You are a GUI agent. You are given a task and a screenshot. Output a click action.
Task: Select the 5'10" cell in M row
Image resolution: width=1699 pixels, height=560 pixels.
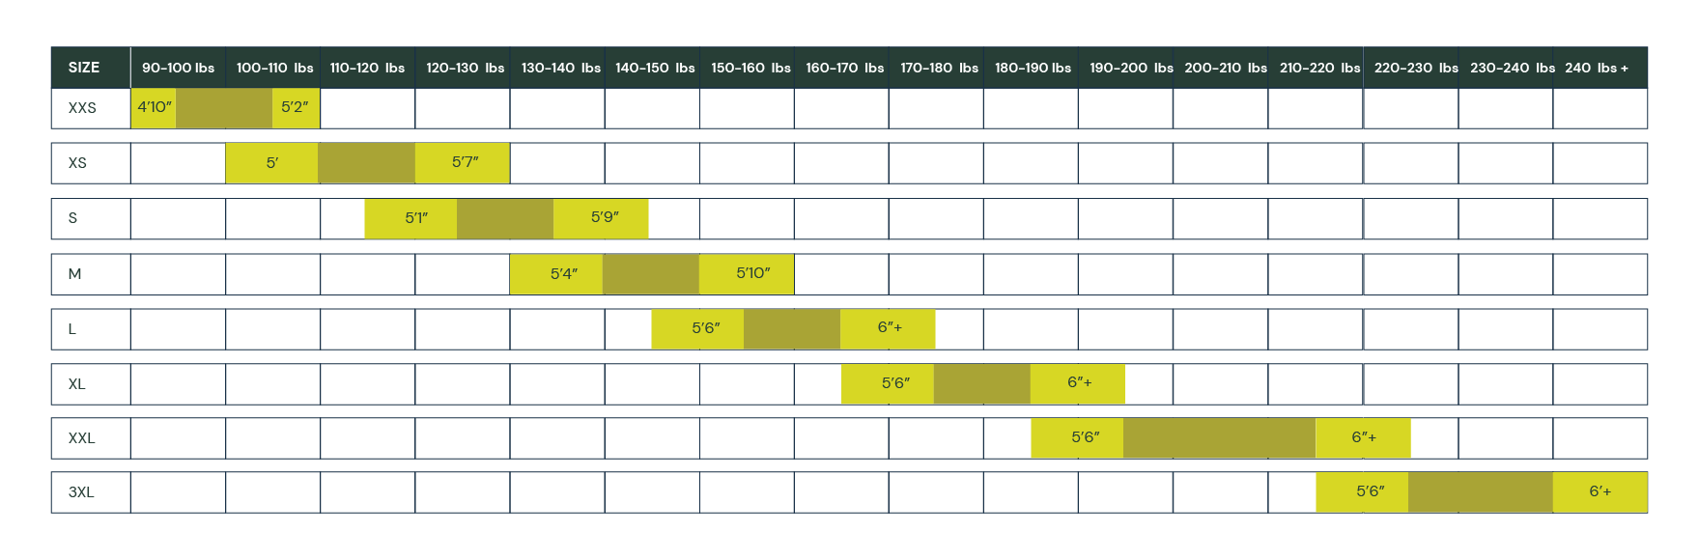[752, 274]
